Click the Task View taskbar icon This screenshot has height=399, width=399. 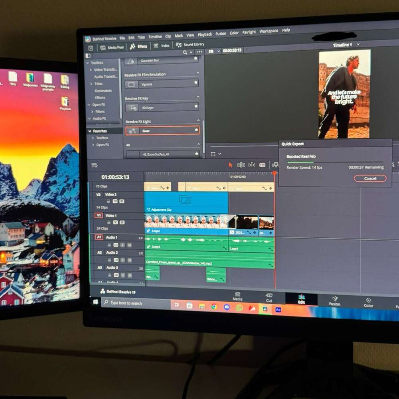tap(177, 305)
